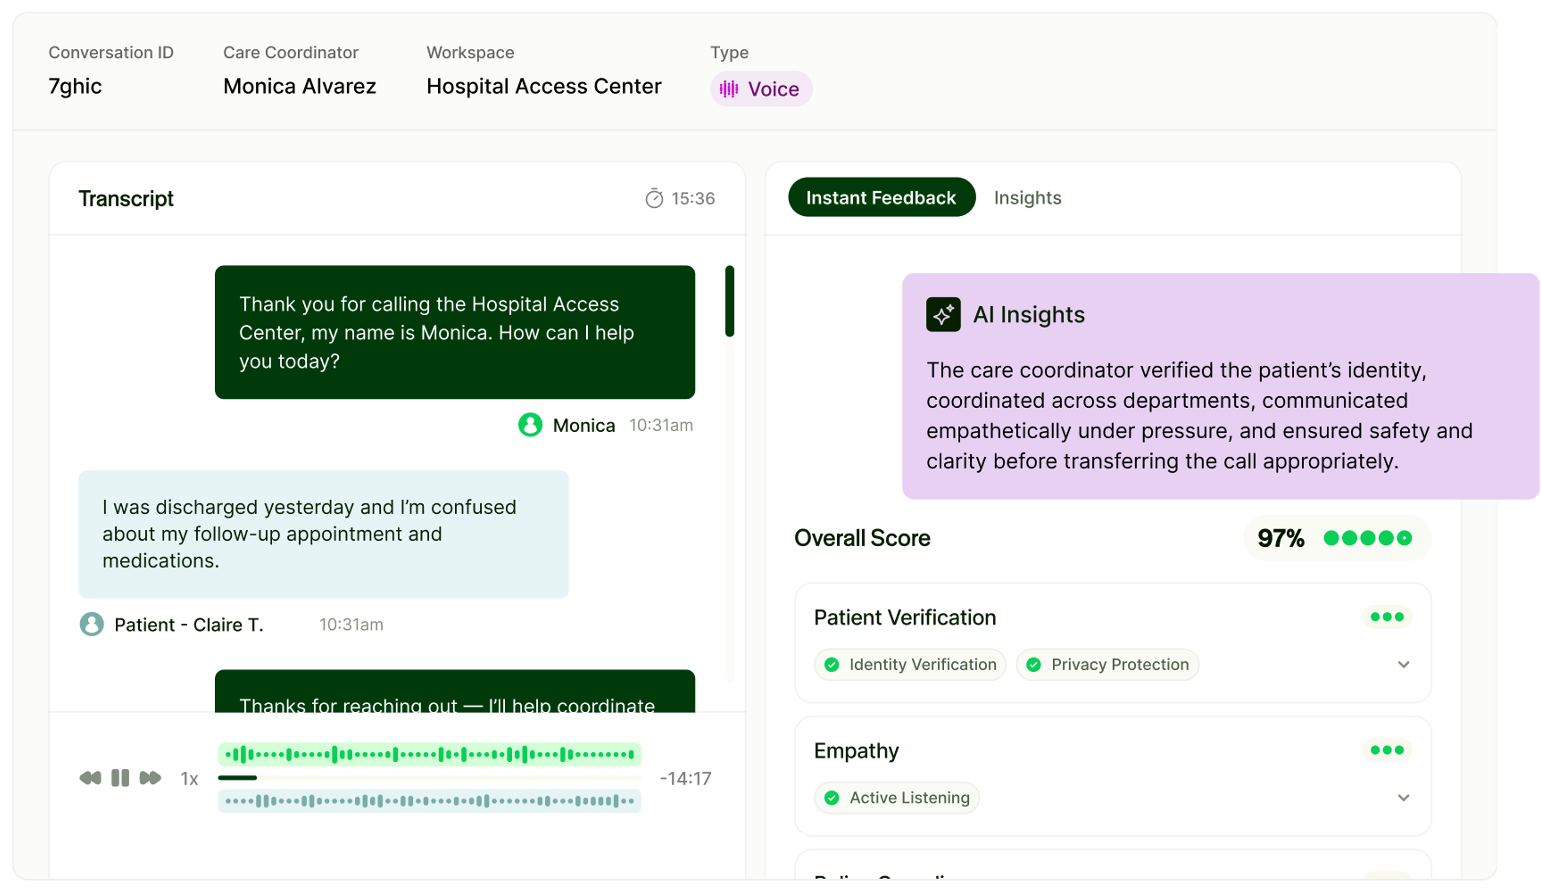
Task: Click the fast-forward playback icon
Action: coord(150,778)
